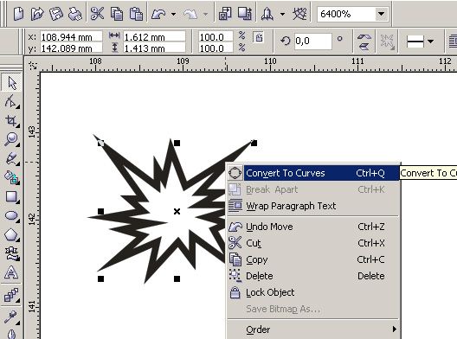457x339 pixels.
Task: Choose Wrap Paragraph Text menu item
Action: [x=313, y=206]
